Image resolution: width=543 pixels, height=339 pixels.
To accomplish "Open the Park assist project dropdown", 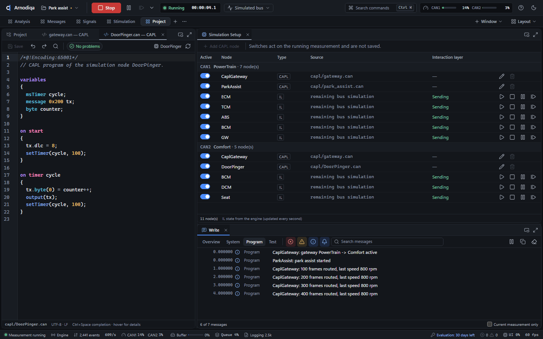I will click(60, 8).
